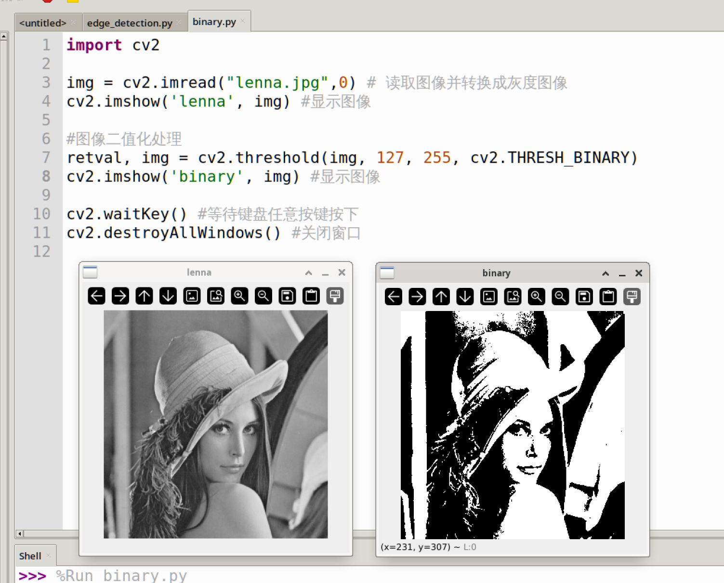Open the Shell tab

point(30,556)
